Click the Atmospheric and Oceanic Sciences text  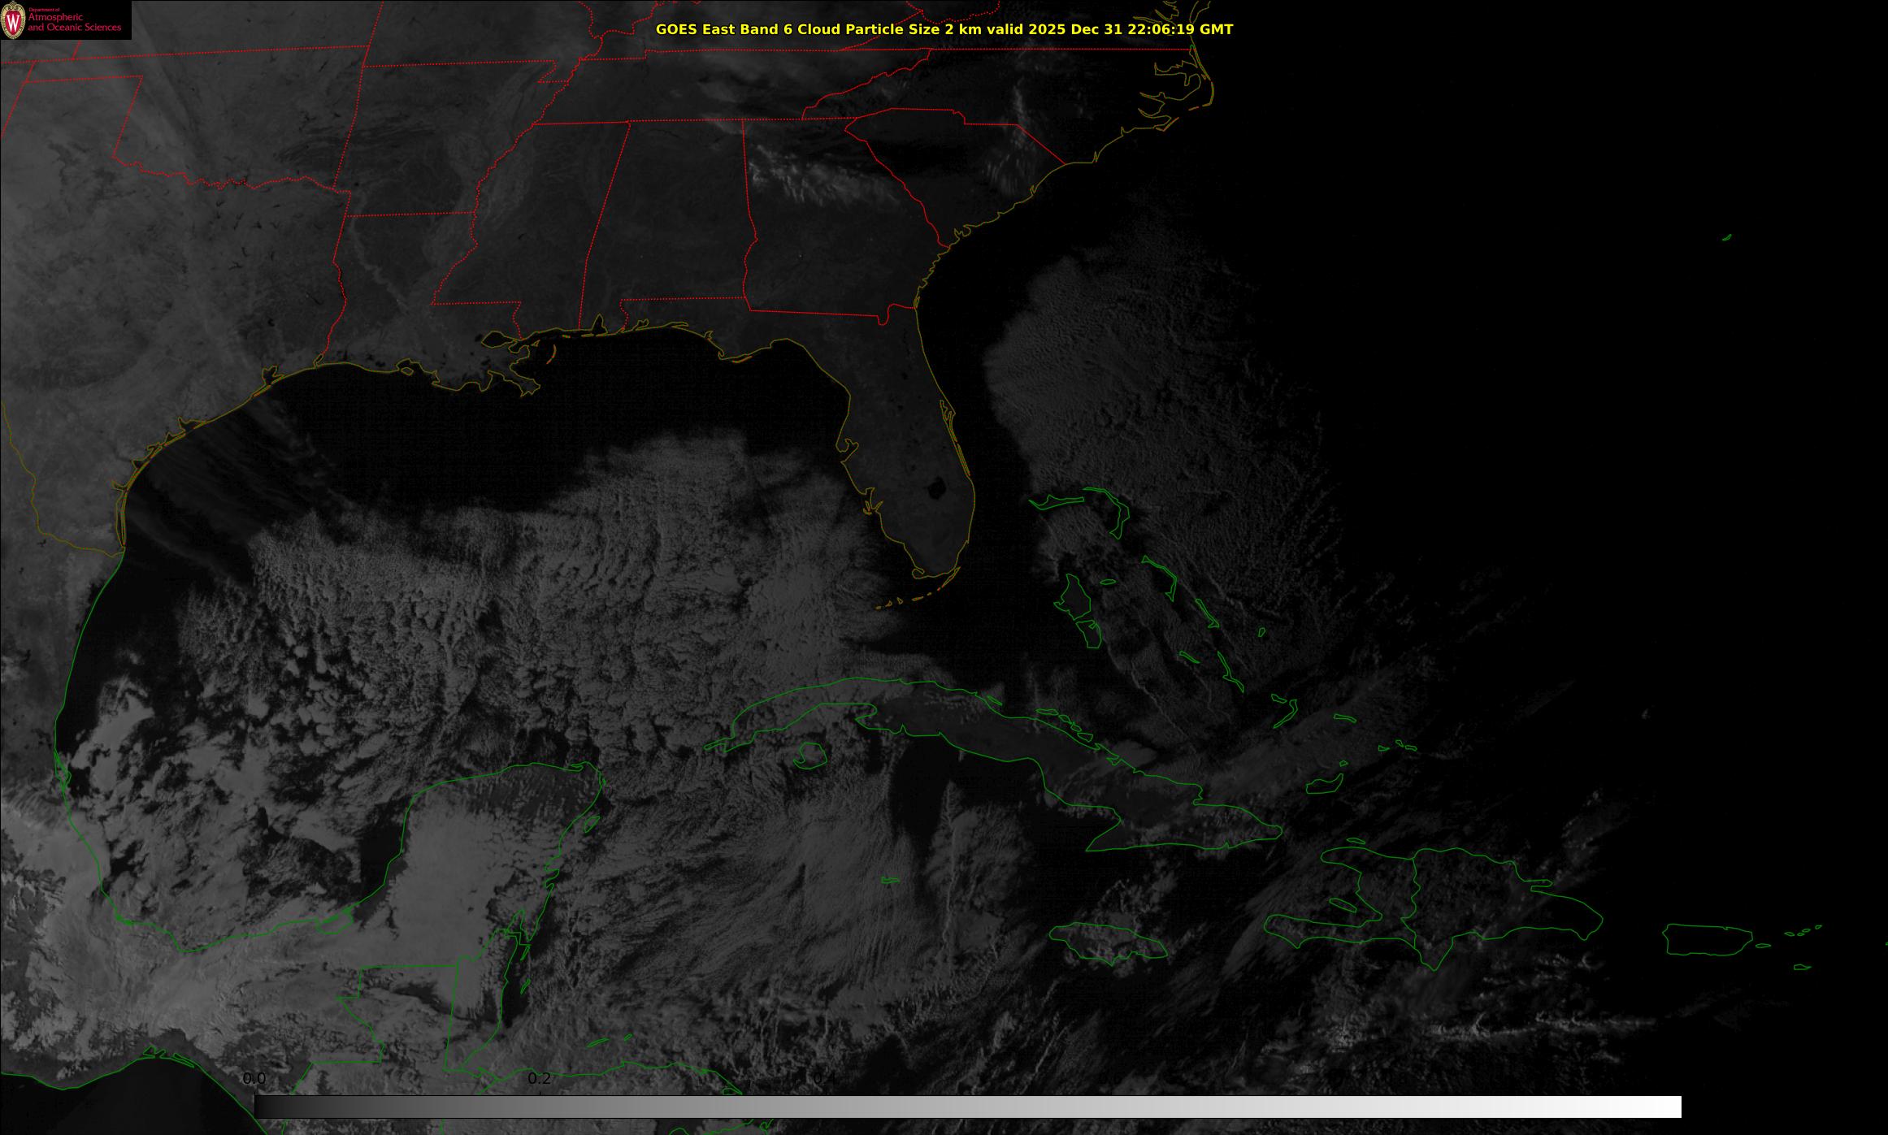[74, 23]
